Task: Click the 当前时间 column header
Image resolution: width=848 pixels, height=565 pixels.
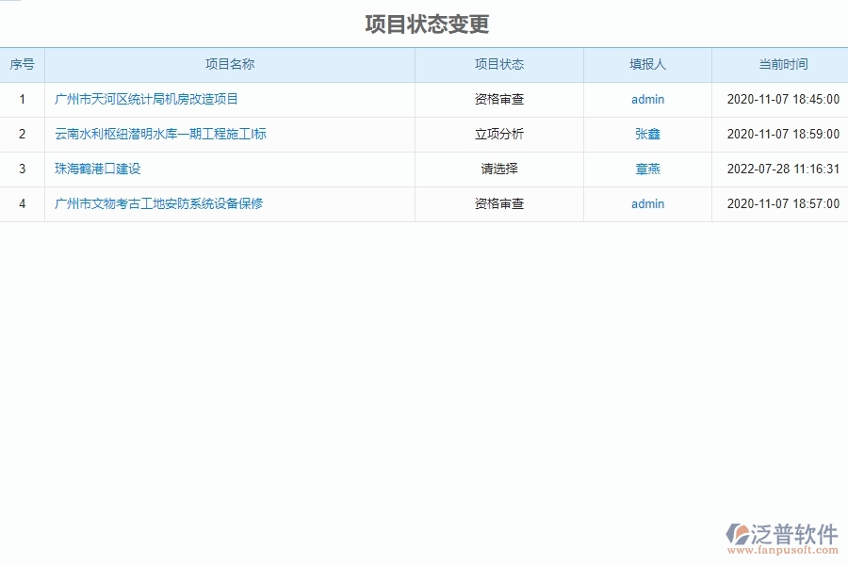Action: [779, 64]
